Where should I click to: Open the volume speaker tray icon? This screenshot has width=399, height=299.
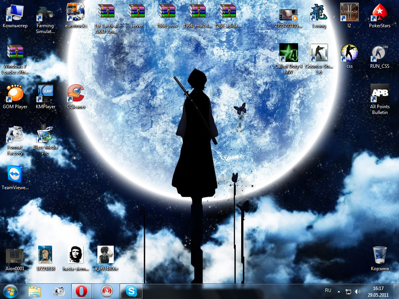(358, 291)
